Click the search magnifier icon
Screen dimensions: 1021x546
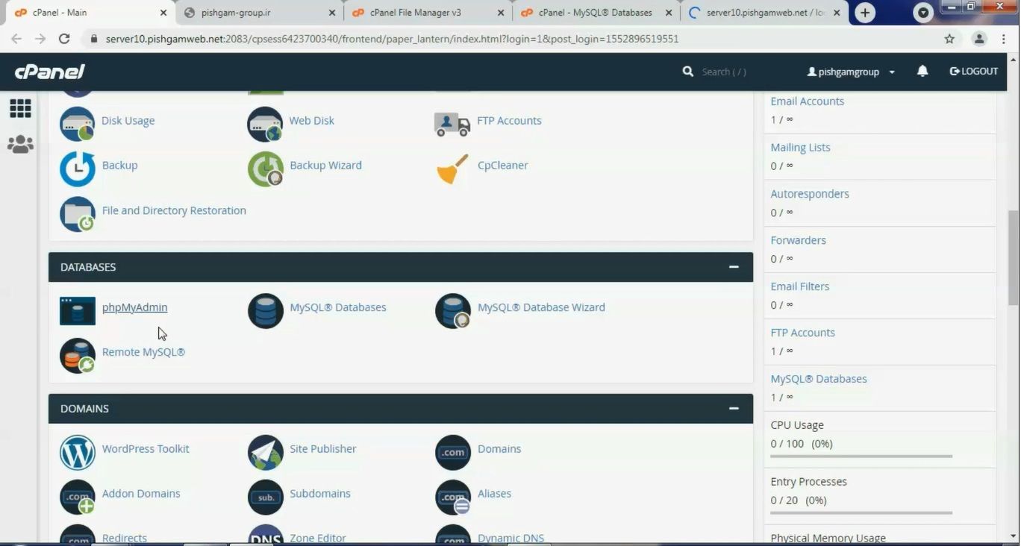point(687,72)
